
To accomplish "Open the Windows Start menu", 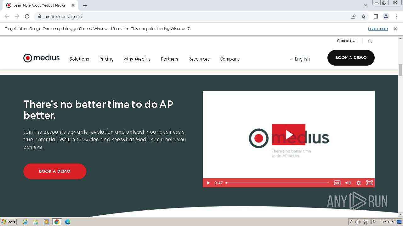I will 9,222.
